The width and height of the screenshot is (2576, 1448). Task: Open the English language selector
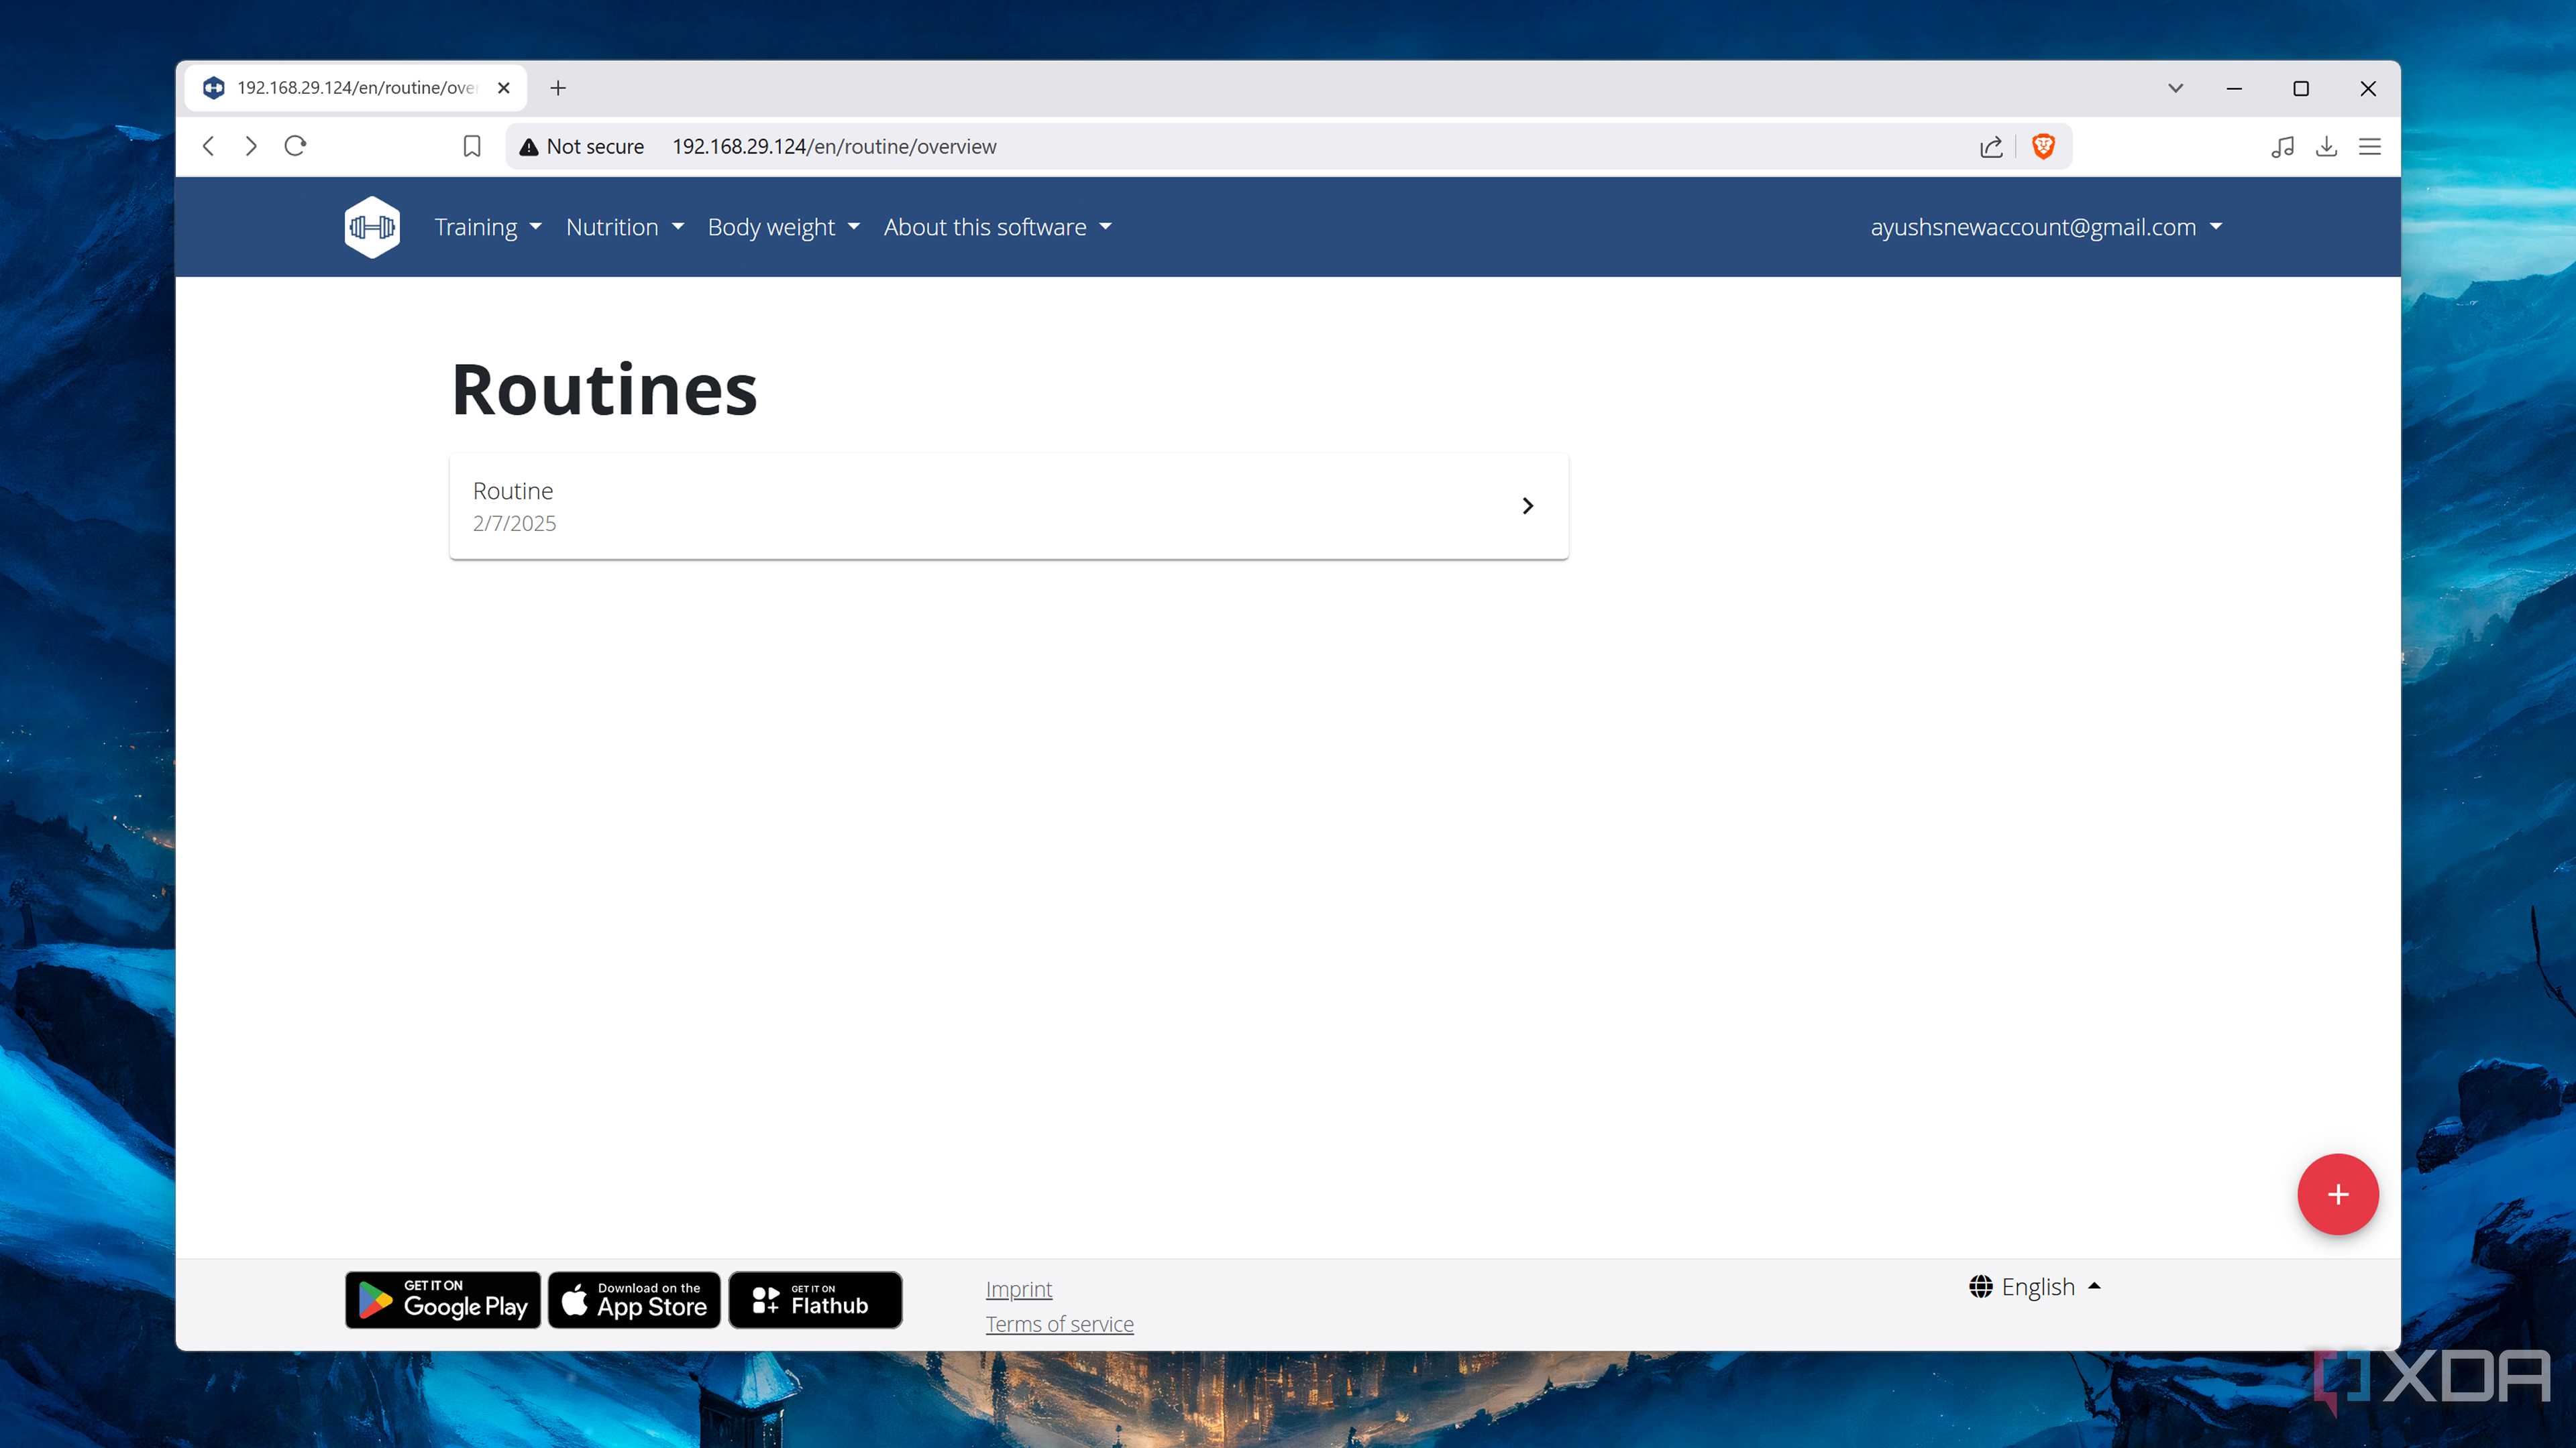(x=2035, y=1286)
